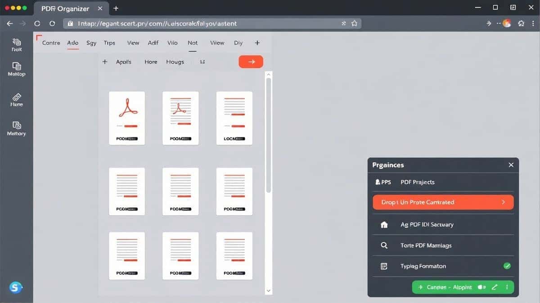Click the scrollbar down arrow
This screenshot has height=303, width=540.
[x=269, y=291]
